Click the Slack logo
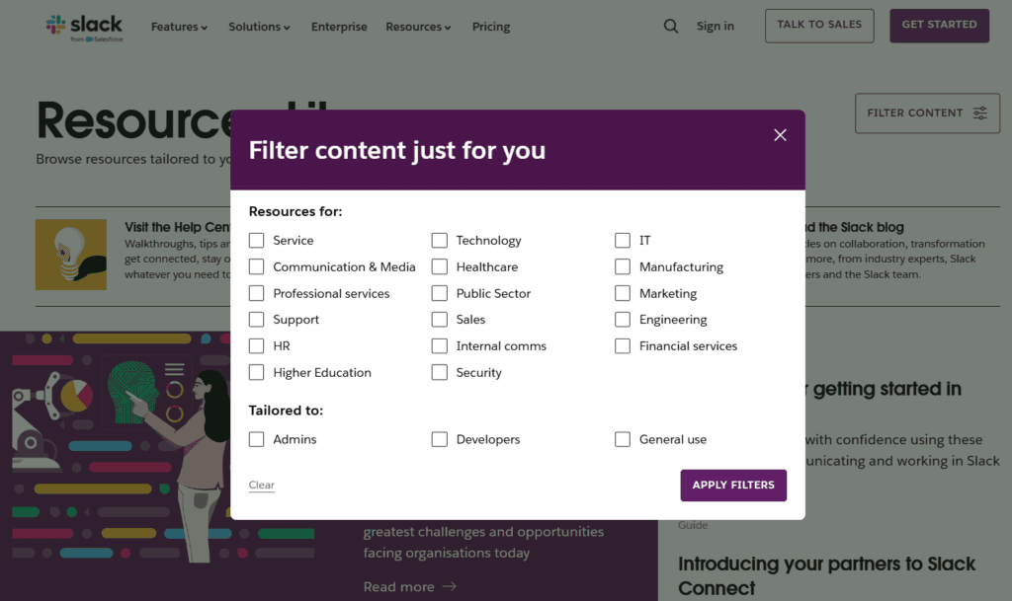The image size is (1012, 601). click(x=84, y=28)
